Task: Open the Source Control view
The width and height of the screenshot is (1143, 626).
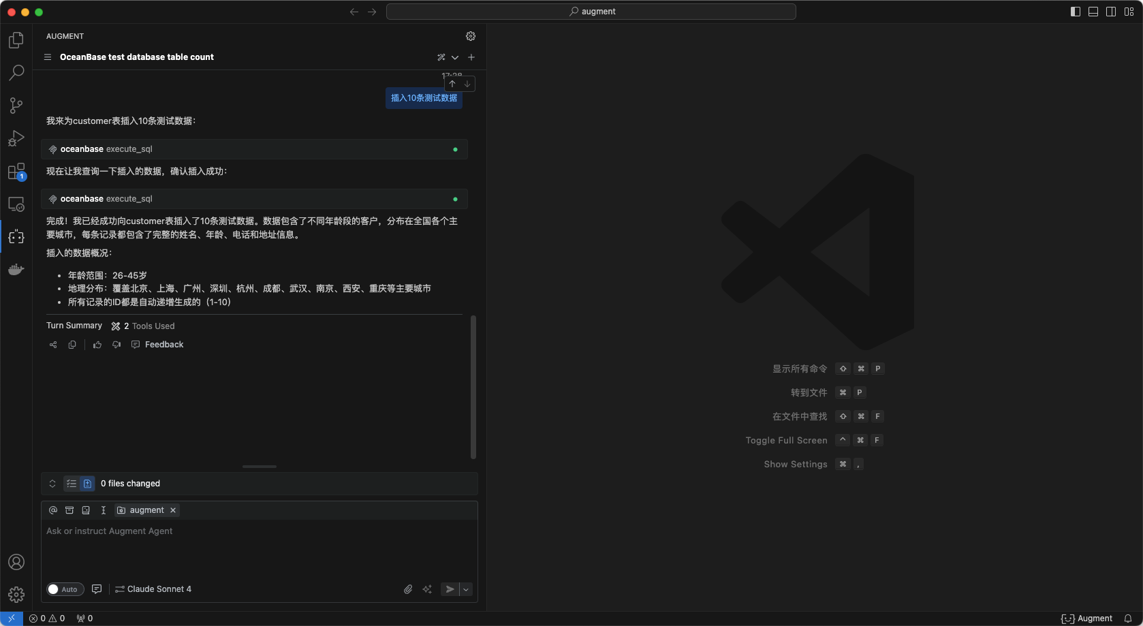Action: [16, 105]
